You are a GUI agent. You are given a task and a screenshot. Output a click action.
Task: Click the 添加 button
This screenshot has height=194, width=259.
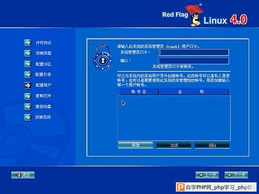click(136, 145)
